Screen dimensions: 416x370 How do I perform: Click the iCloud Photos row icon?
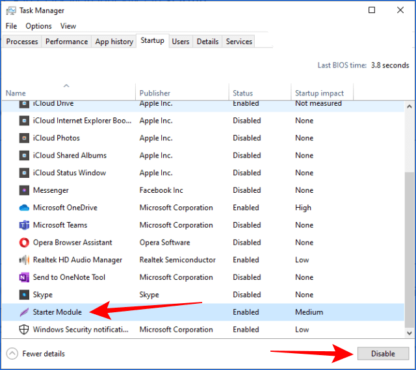pyautogui.click(x=24, y=138)
